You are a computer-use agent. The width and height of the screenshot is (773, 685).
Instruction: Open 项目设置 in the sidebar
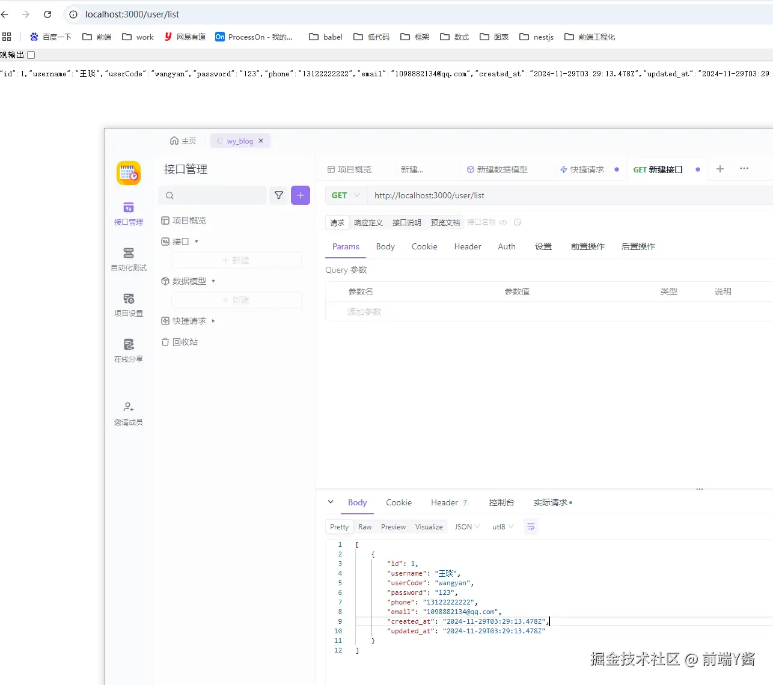[129, 305]
